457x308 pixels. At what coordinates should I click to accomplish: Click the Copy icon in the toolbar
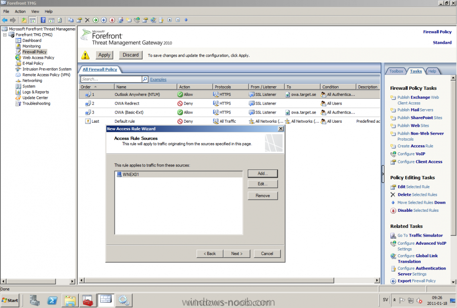[x=71, y=20]
